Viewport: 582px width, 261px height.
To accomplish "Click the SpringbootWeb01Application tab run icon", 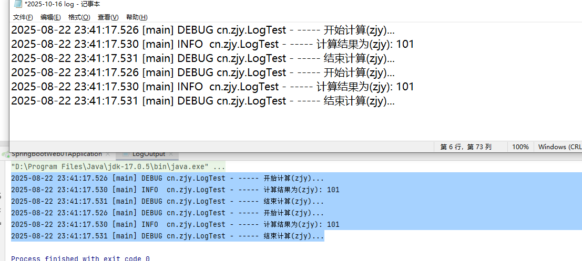I will [x=6, y=154].
